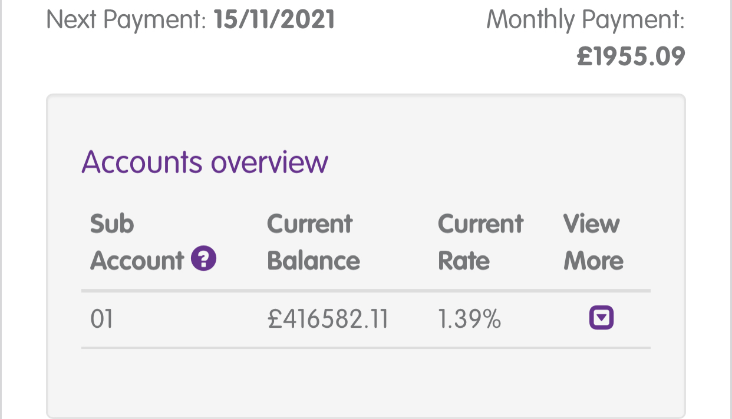Click the £1955.09 monthly payment amount

631,57
